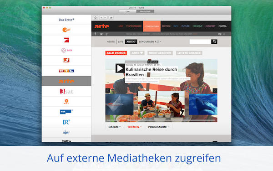
Task: Open the ARTE Journal thumbnail
Action: [119, 104]
